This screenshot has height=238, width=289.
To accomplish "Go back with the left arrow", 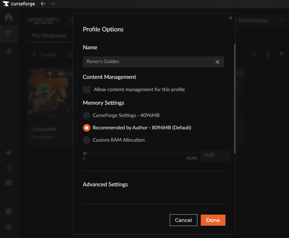I will coord(43,4).
